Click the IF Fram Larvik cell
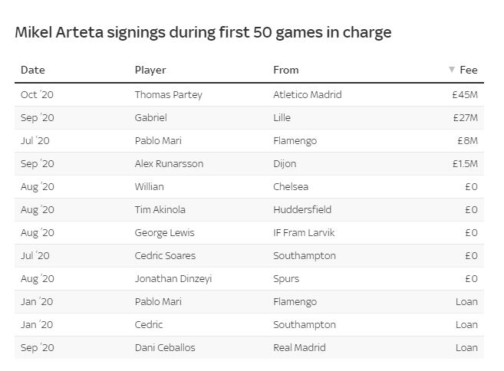 click(305, 233)
